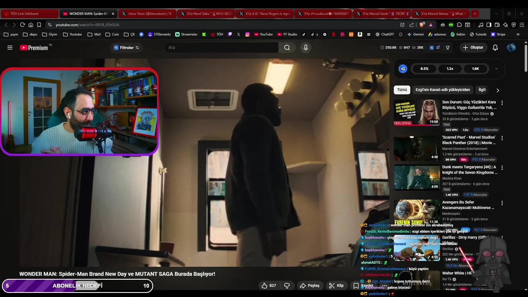Open the account avatar menu
The width and height of the screenshot is (528, 297).
[511, 47]
